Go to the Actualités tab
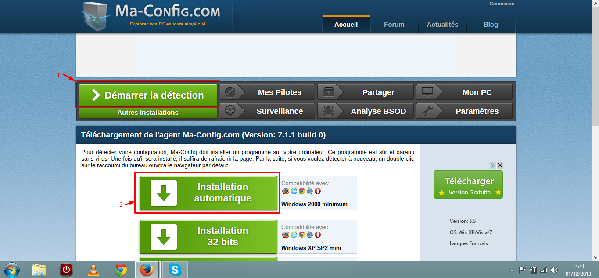The image size is (599, 278). (x=442, y=25)
